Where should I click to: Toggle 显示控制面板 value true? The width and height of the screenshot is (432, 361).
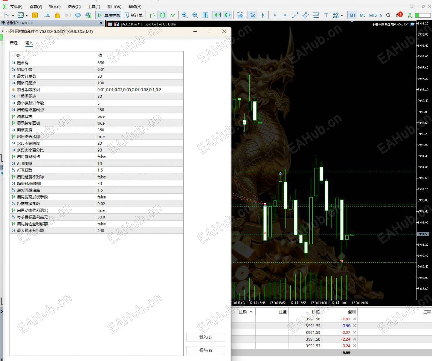click(139, 123)
